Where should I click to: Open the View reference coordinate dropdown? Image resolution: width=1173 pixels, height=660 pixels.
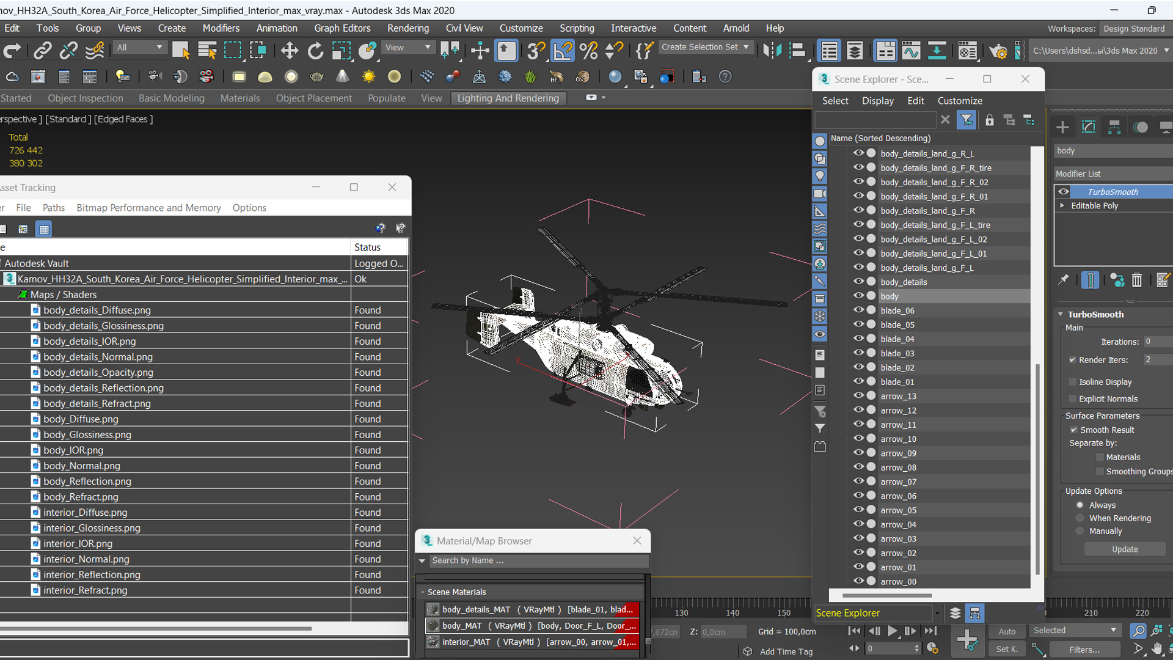(x=407, y=48)
